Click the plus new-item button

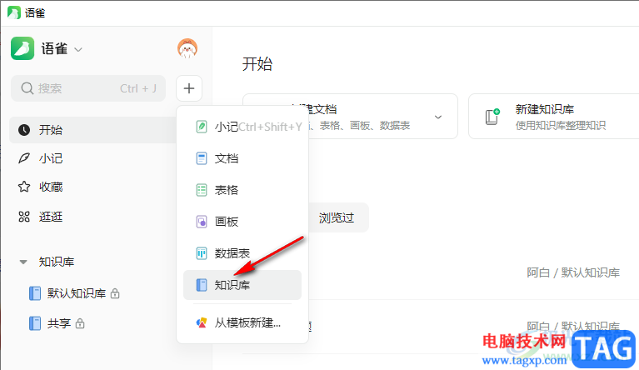tap(189, 88)
